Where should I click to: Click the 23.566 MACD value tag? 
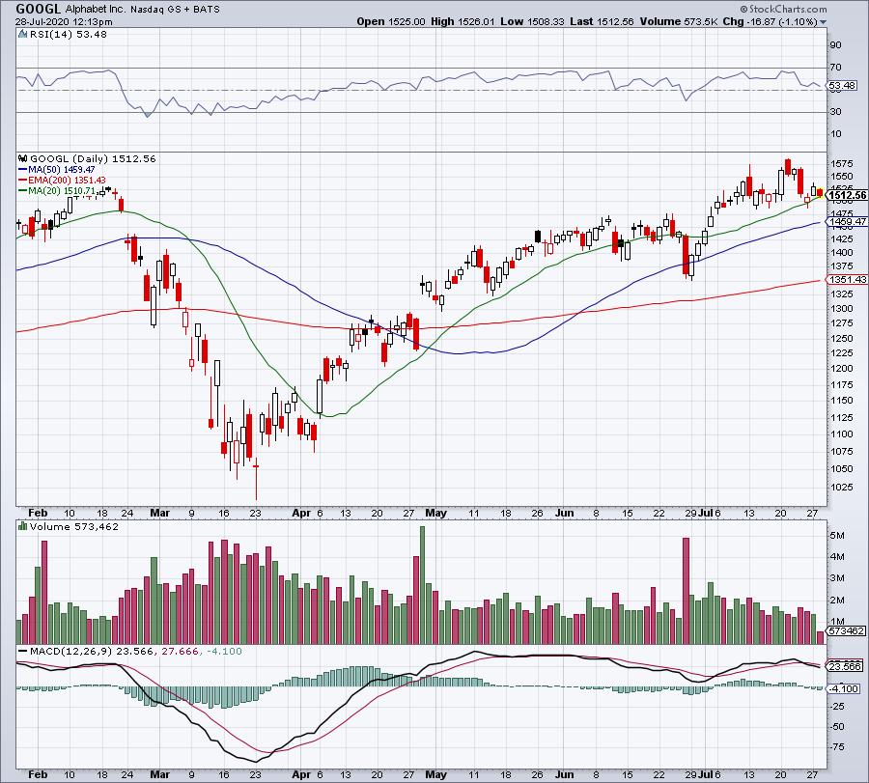[845, 666]
